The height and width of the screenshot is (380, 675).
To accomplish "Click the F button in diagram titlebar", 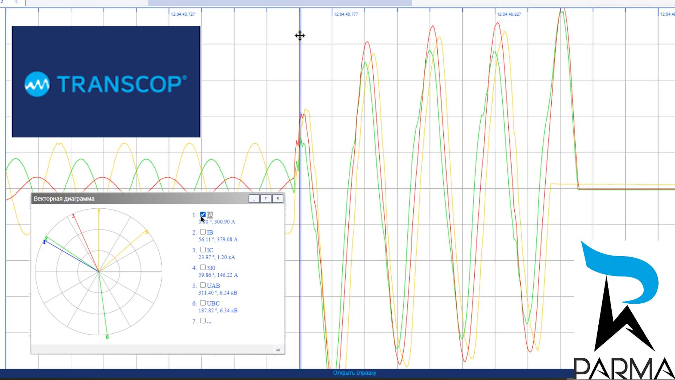I will [x=266, y=198].
